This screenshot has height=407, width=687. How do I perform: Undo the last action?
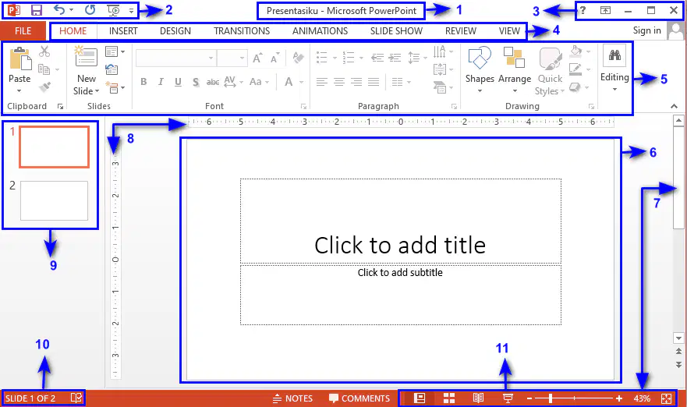coord(59,9)
